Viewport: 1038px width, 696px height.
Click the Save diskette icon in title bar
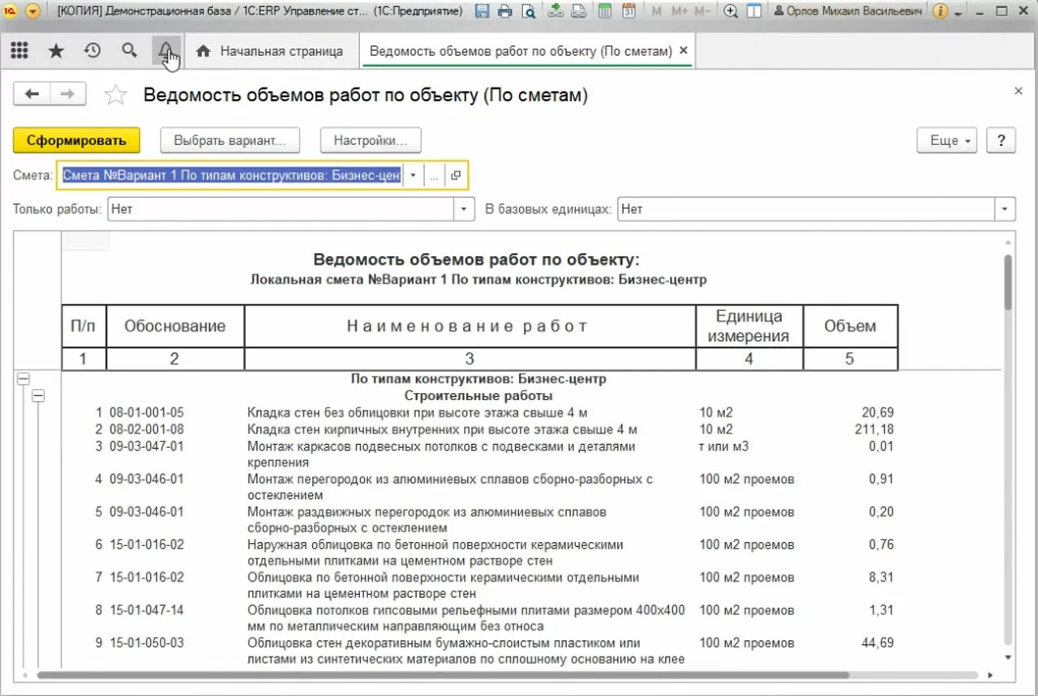(483, 11)
